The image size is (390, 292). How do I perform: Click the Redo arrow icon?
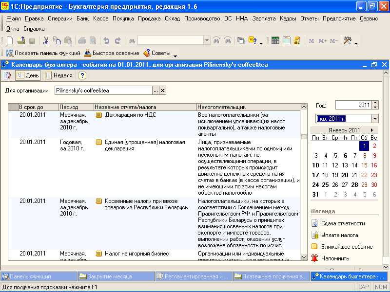pyautogui.click(x=117, y=40)
